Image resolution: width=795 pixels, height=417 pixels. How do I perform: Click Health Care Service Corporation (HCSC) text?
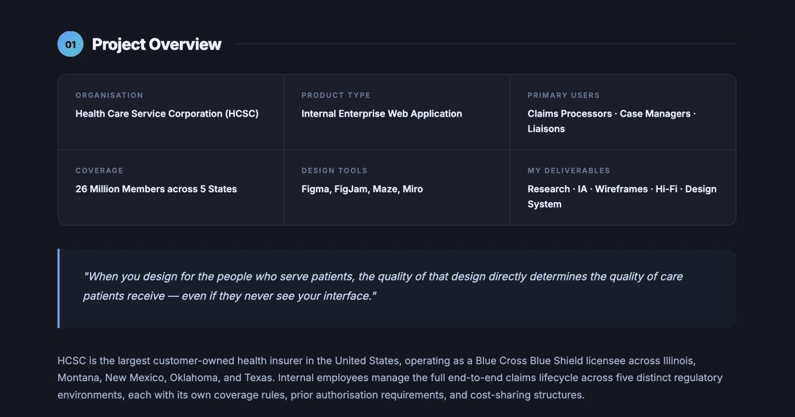(167, 114)
